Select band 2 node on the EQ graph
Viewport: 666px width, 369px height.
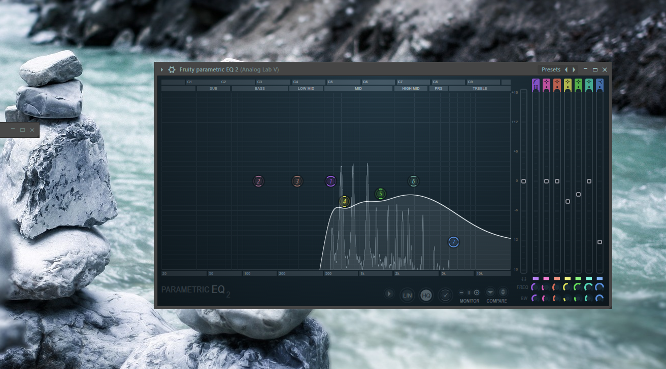pyautogui.click(x=258, y=181)
